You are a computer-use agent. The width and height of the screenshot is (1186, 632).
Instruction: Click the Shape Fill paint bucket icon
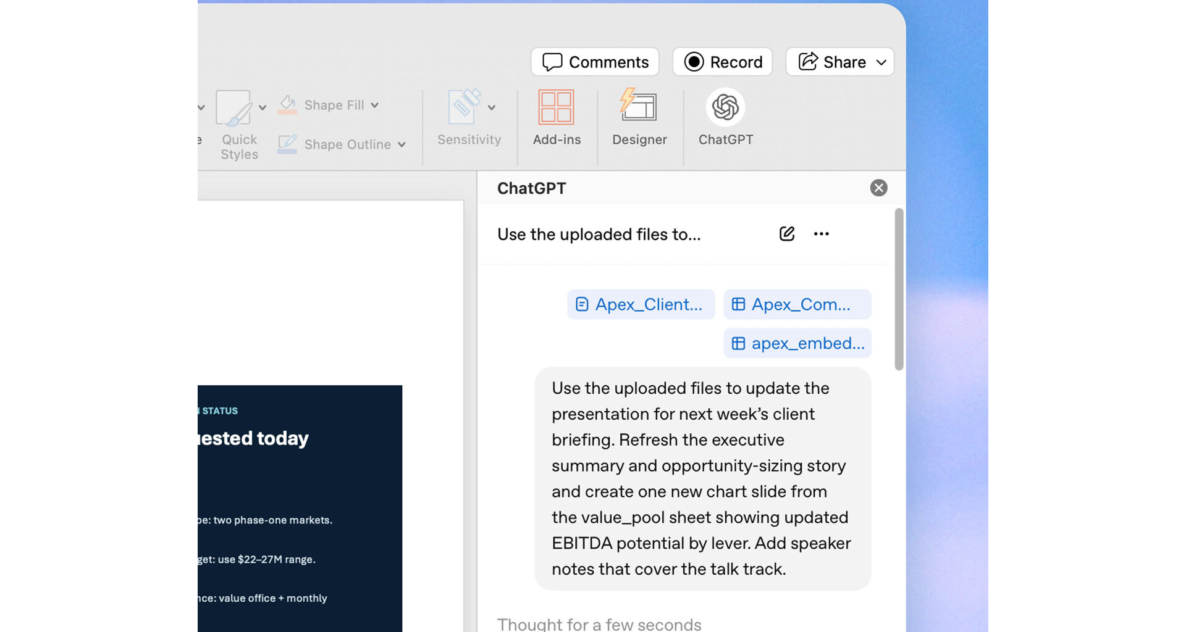click(287, 104)
